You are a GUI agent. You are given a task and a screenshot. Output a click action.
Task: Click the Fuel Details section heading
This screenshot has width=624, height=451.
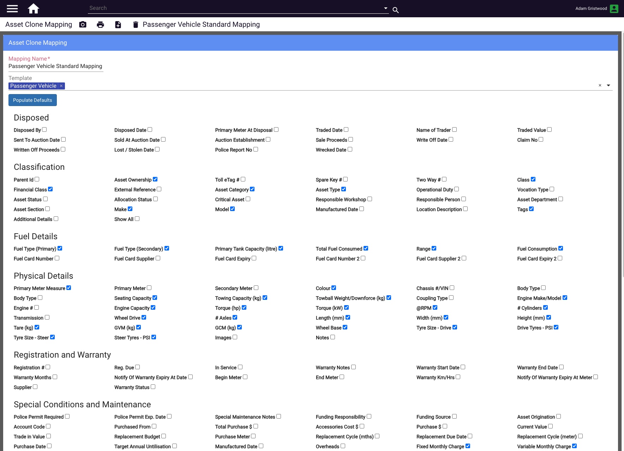(36, 236)
